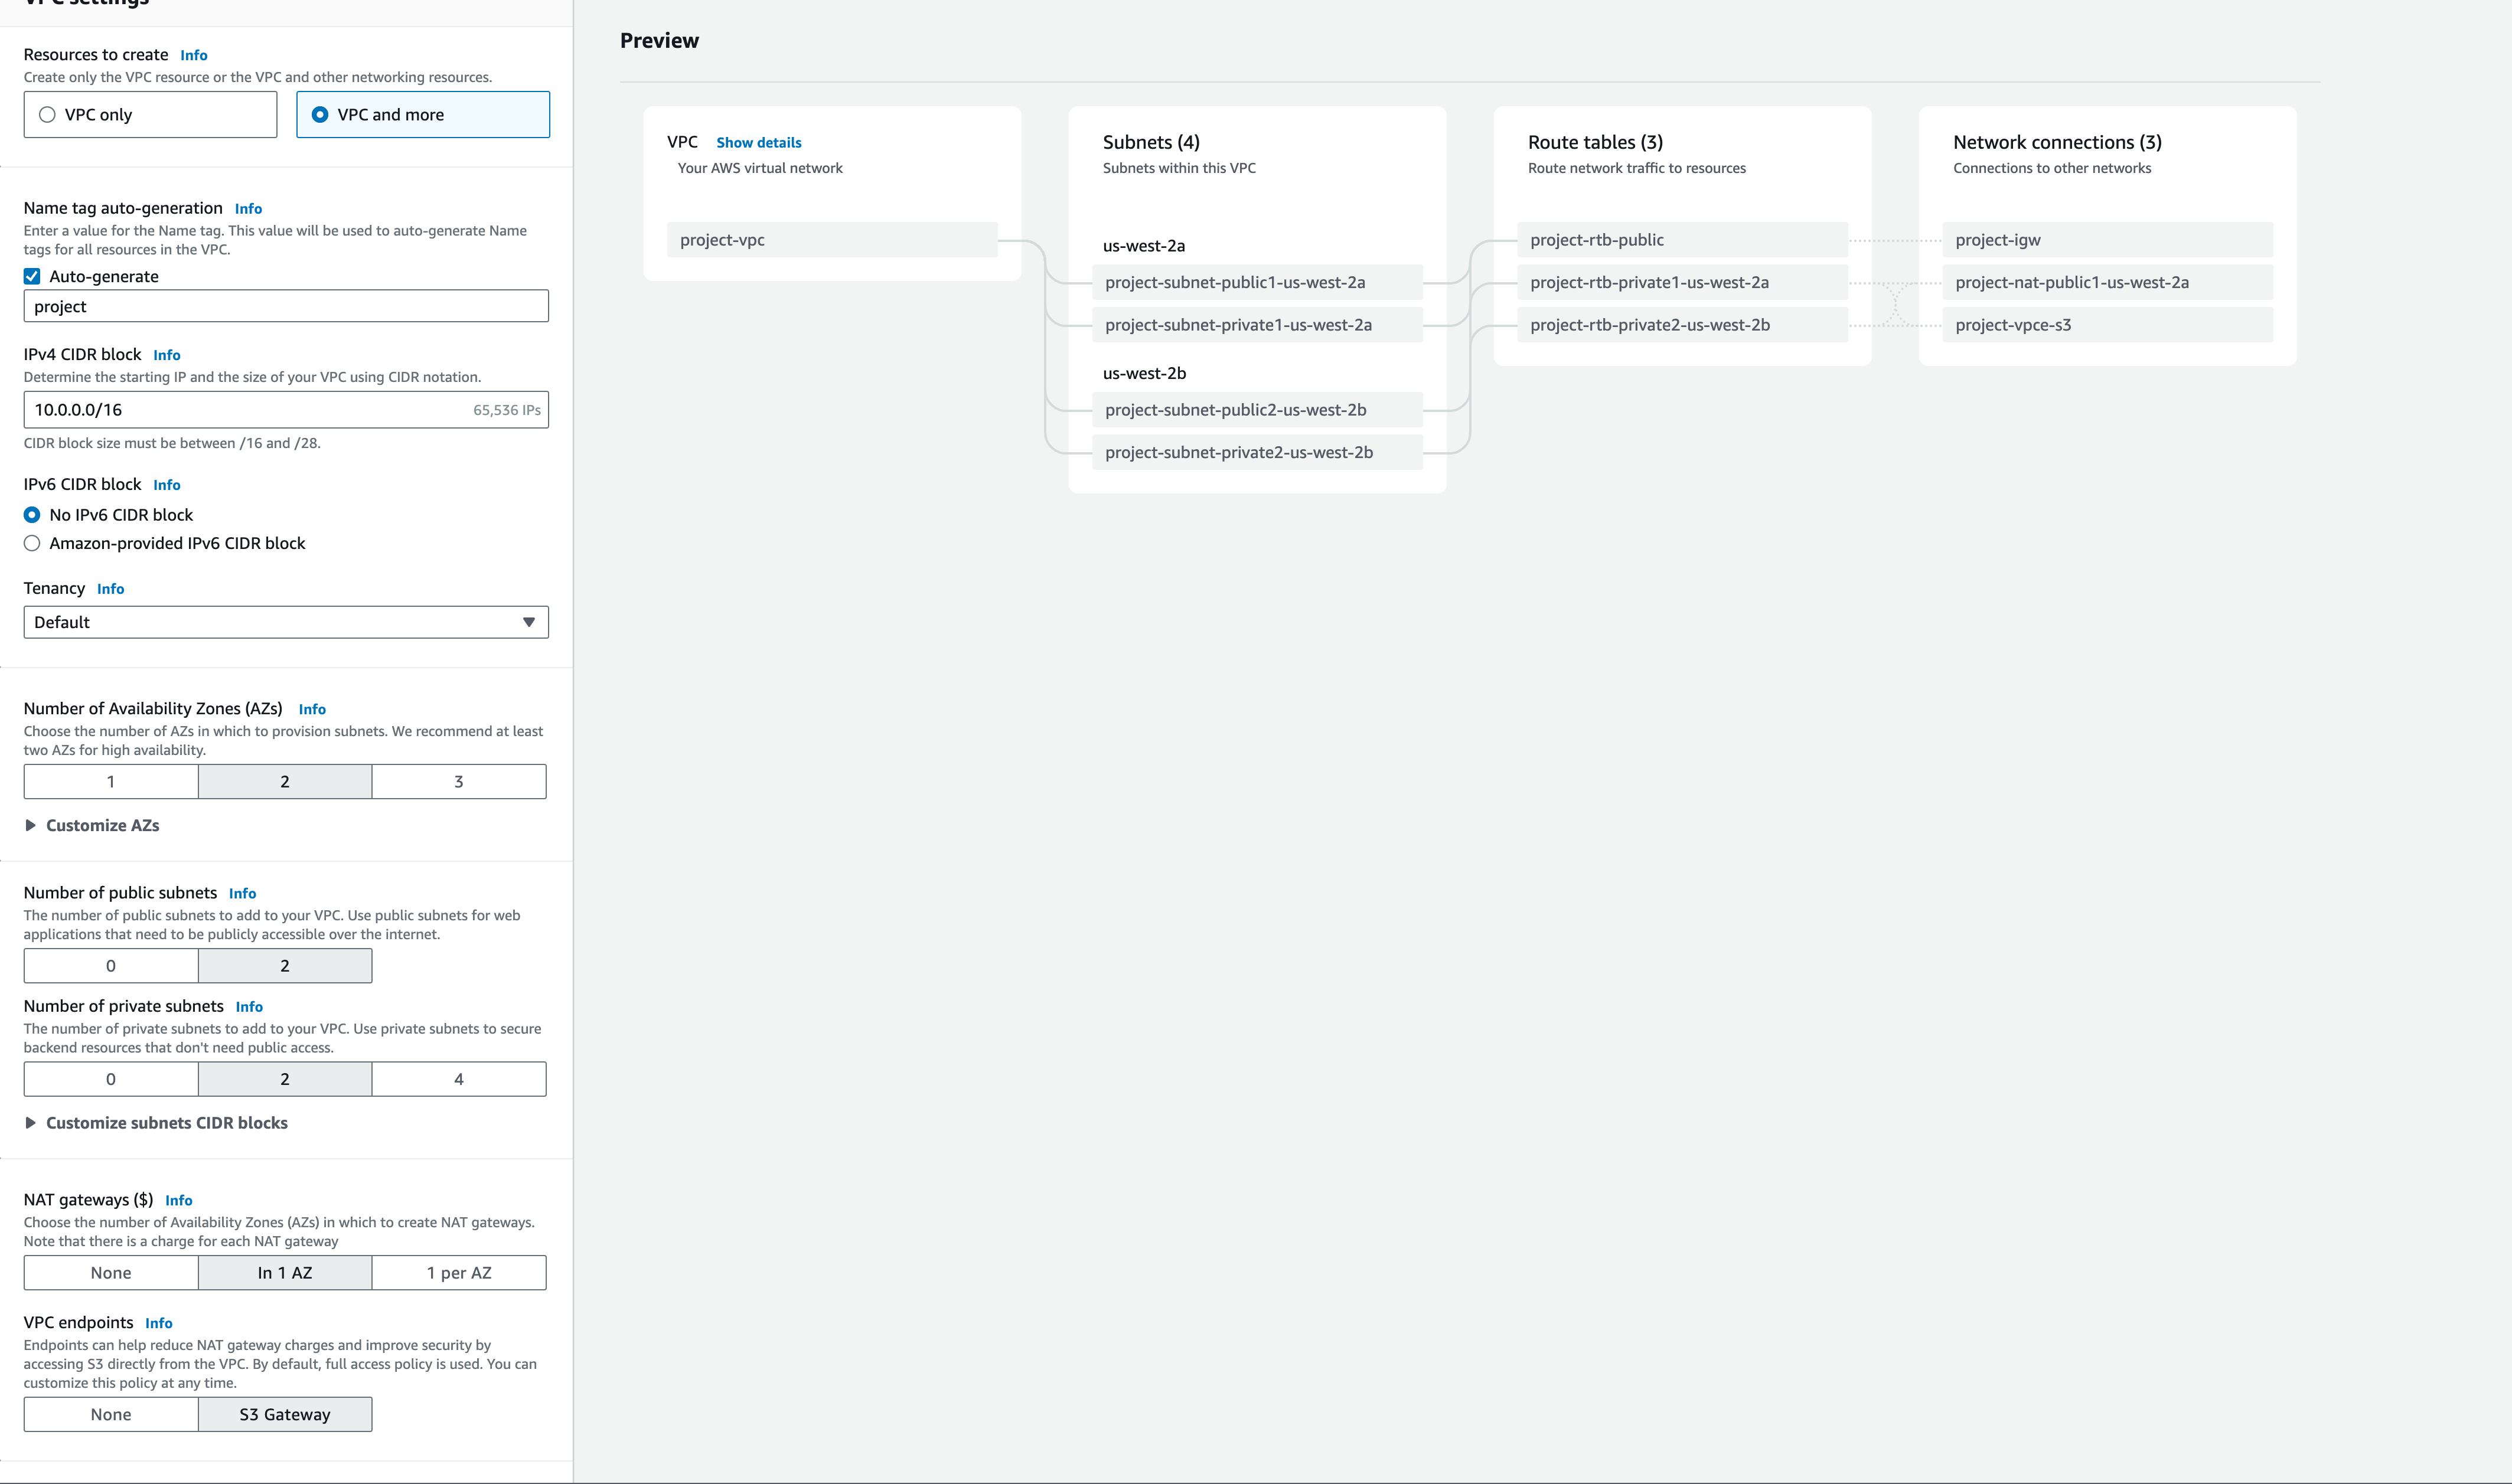
Task: Expand Customize subnets CIDR blocks
Action: pyautogui.click(x=165, y=1122)
